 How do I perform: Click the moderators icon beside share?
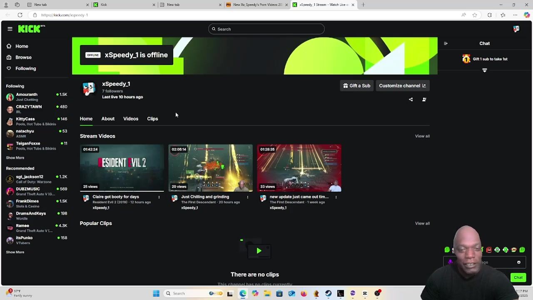point(424,100)
